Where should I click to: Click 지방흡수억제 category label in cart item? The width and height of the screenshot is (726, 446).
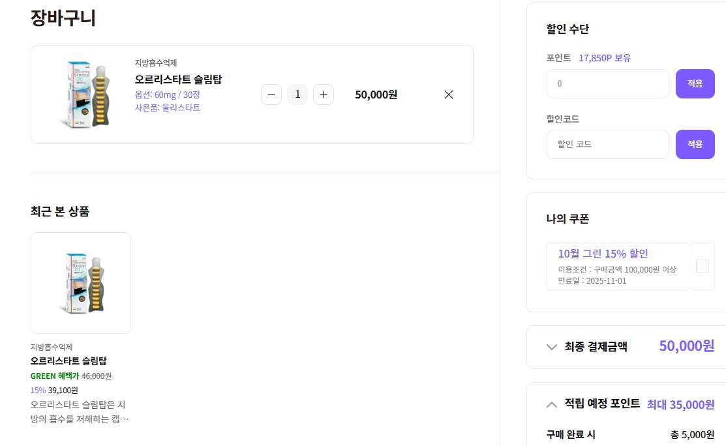click(156, 63)
